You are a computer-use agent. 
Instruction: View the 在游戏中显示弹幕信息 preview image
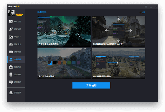pyautogui.click(x=64, y=31)
